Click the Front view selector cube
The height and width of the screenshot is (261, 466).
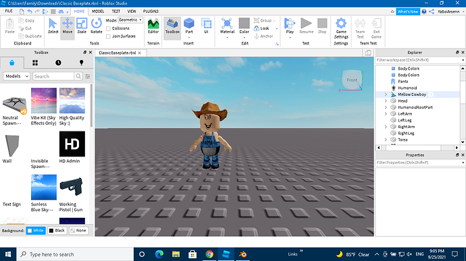coord(352,80)
